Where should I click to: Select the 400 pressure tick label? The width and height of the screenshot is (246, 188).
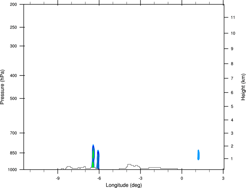coord(13,75)
